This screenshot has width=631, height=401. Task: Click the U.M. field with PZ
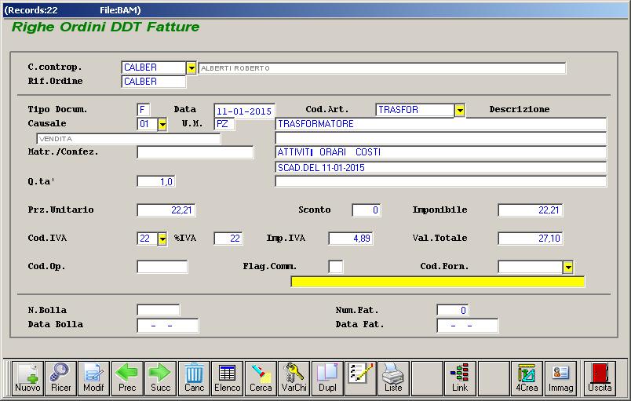(x=224, y=124)
